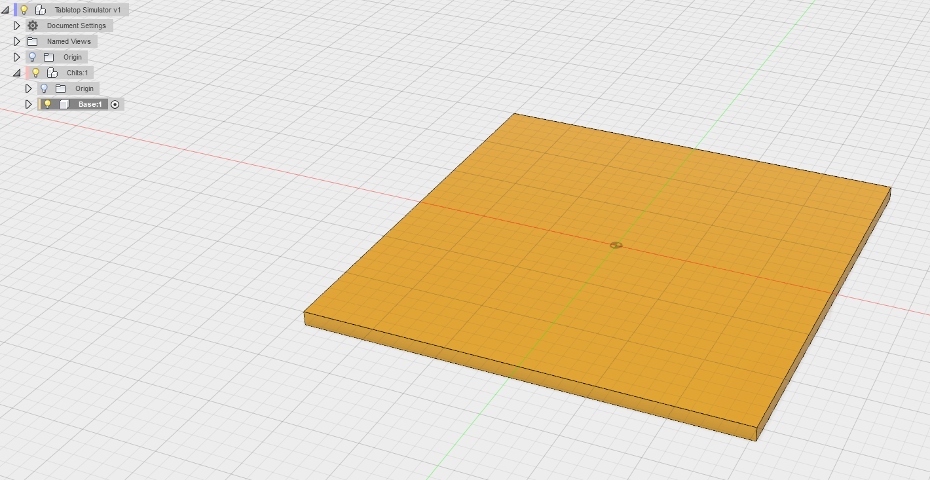Click the folder icon of Origin under Chits:1
The height and width of the screenshot is (480, 930).
60,88
